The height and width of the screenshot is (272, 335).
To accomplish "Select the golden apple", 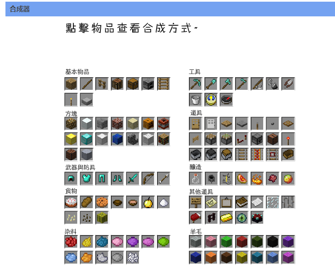I will tap(148, 202).
